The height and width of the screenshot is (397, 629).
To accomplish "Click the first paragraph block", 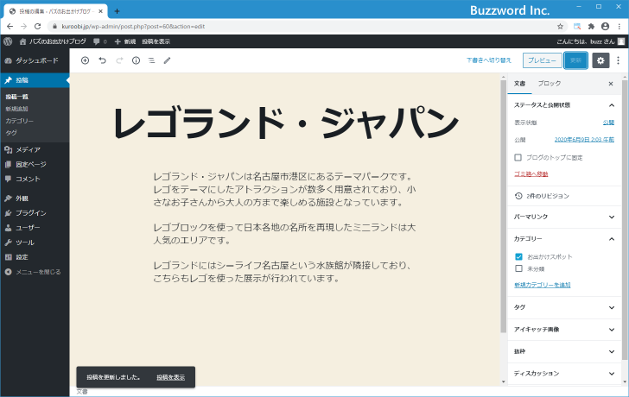I will pyautogui.click(x=284, y=189).
